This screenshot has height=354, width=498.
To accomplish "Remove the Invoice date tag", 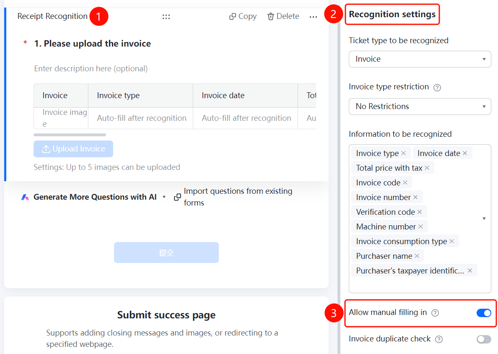I will point(465,153).
